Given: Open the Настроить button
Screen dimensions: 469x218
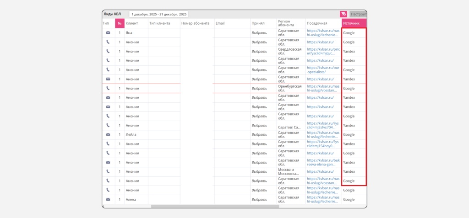Looking at the screenshot, I should pos(358,14).
